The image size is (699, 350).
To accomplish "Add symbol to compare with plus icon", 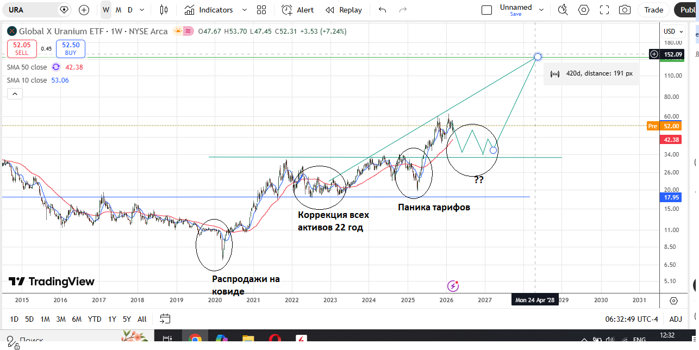I will [84, 10].
